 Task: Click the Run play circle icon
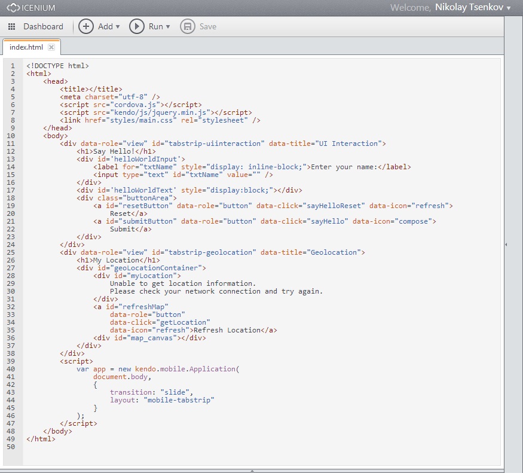pyautogui.click(x=137, y=26)
